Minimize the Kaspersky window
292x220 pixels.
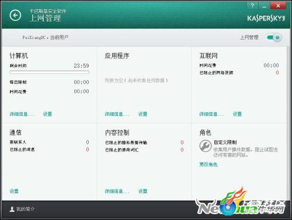[x=264, y=6]
